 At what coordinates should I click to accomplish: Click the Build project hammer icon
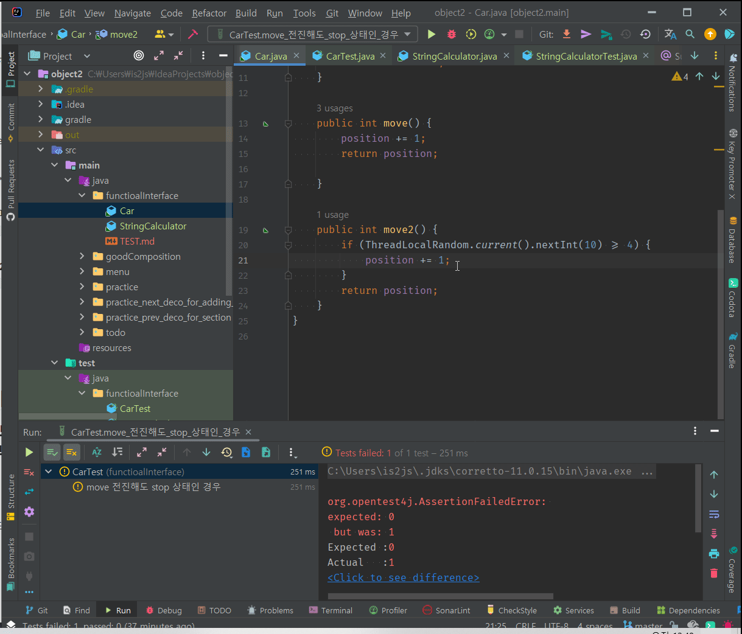[x=193, y=35]
